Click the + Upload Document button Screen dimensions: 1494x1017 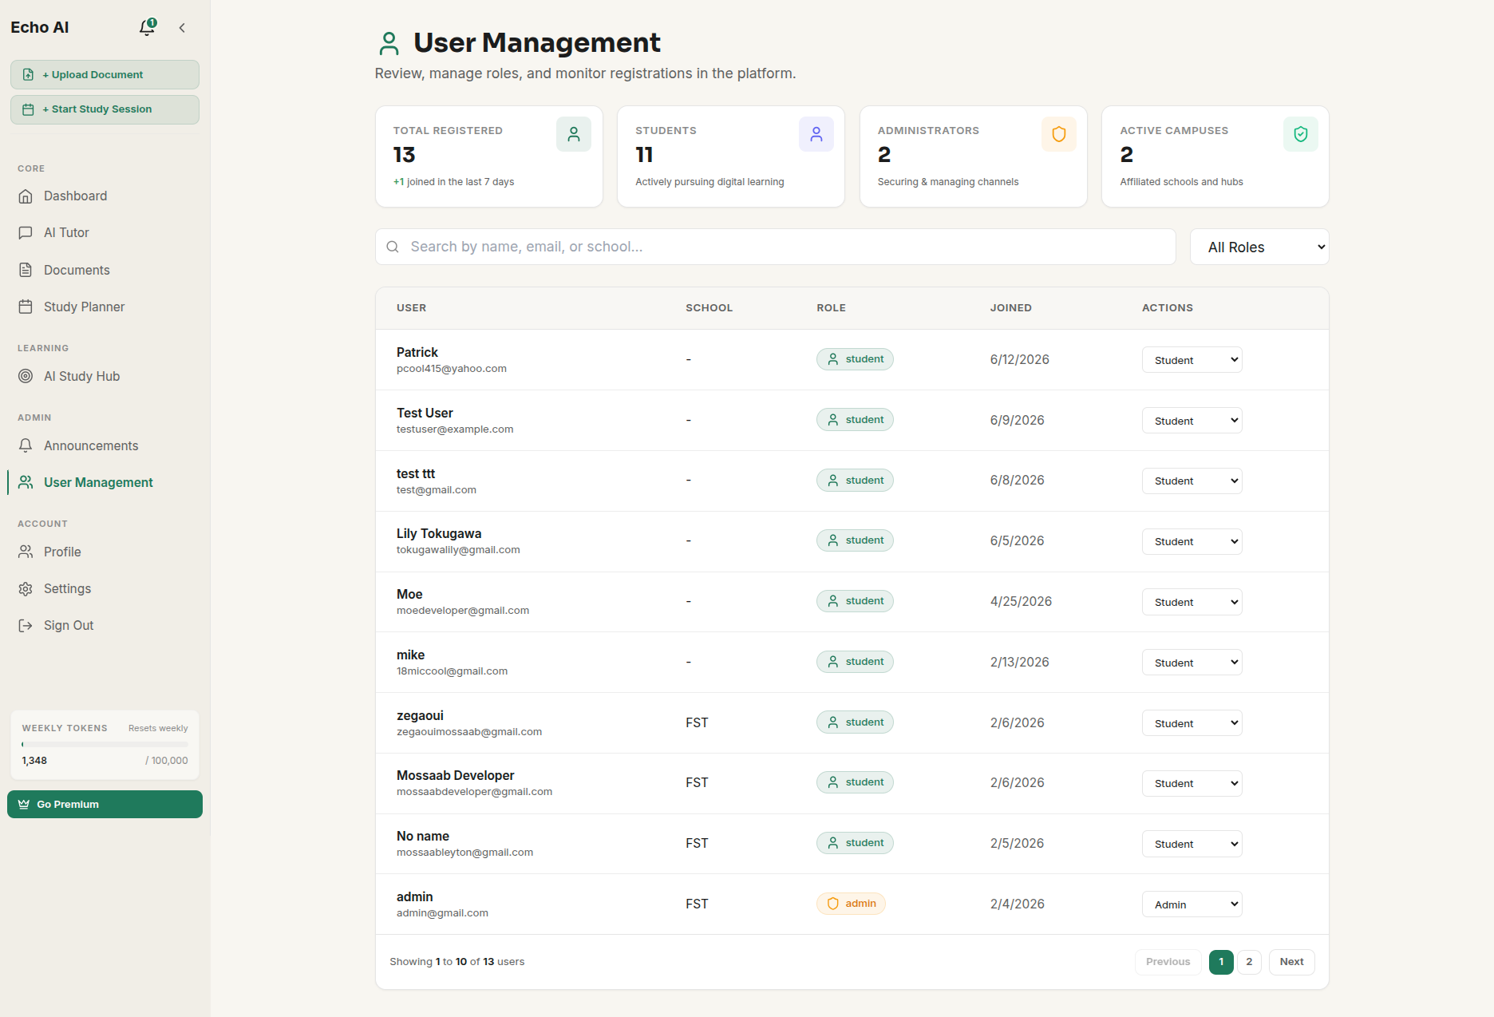(x=105, y=75)
